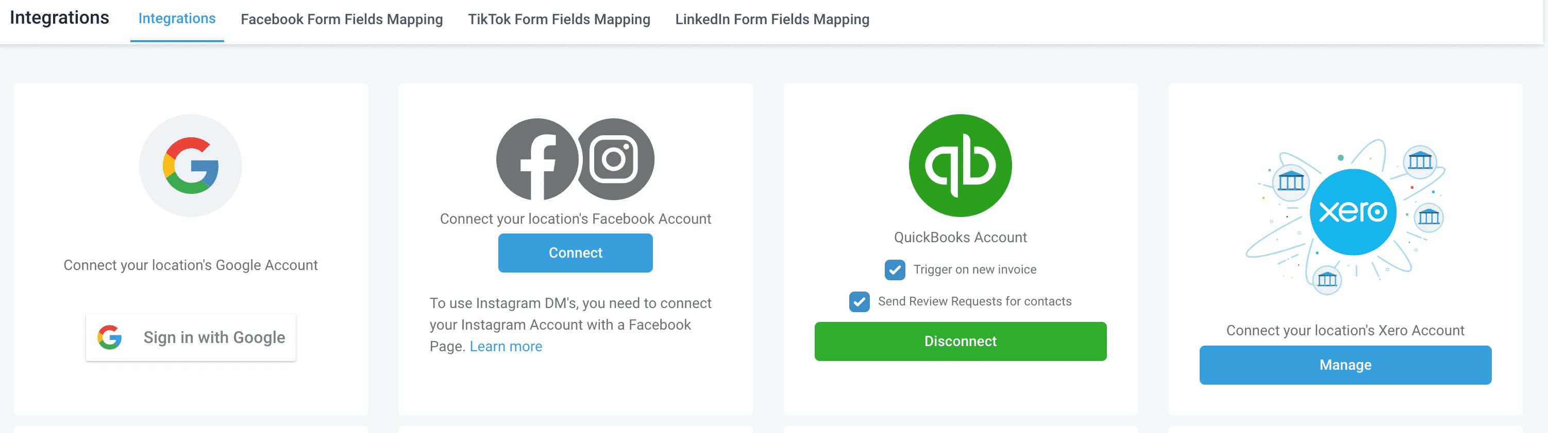
Task: Click the small Google G in sign-in button
Action: pyautogui.click(x=110, y=337)
